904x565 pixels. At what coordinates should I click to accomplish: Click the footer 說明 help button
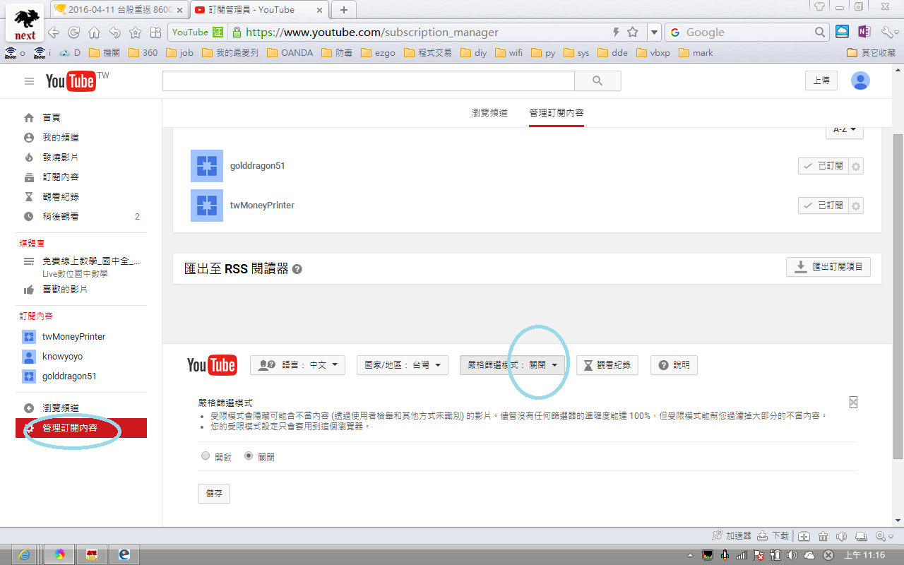click(674, 365)
